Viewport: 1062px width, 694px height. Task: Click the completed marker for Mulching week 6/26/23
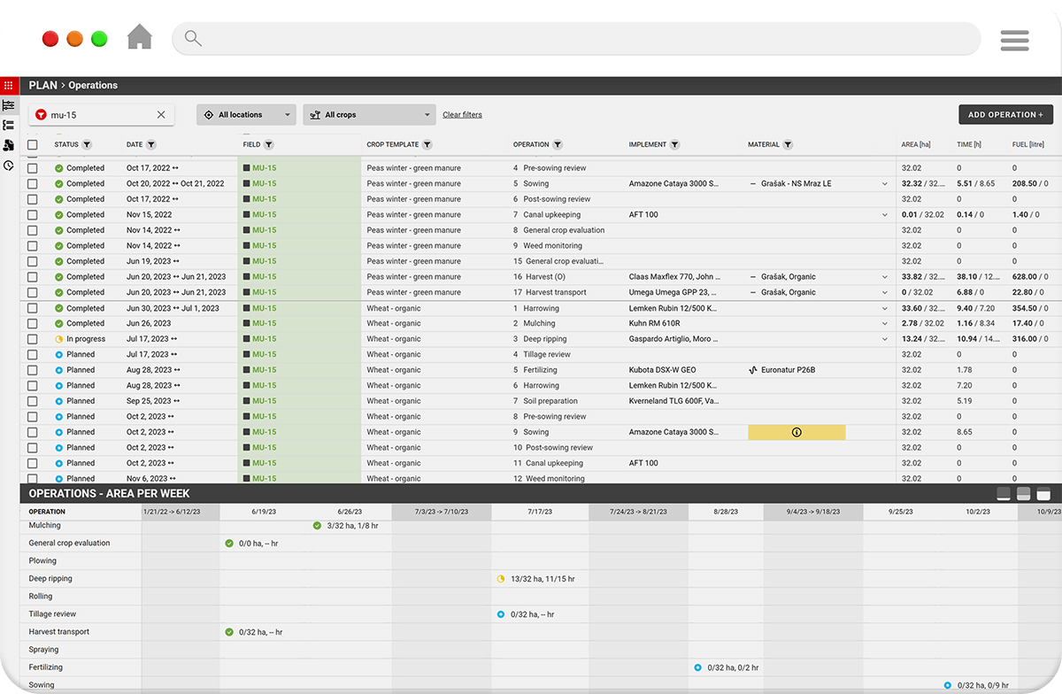click(x=317, y=526)
